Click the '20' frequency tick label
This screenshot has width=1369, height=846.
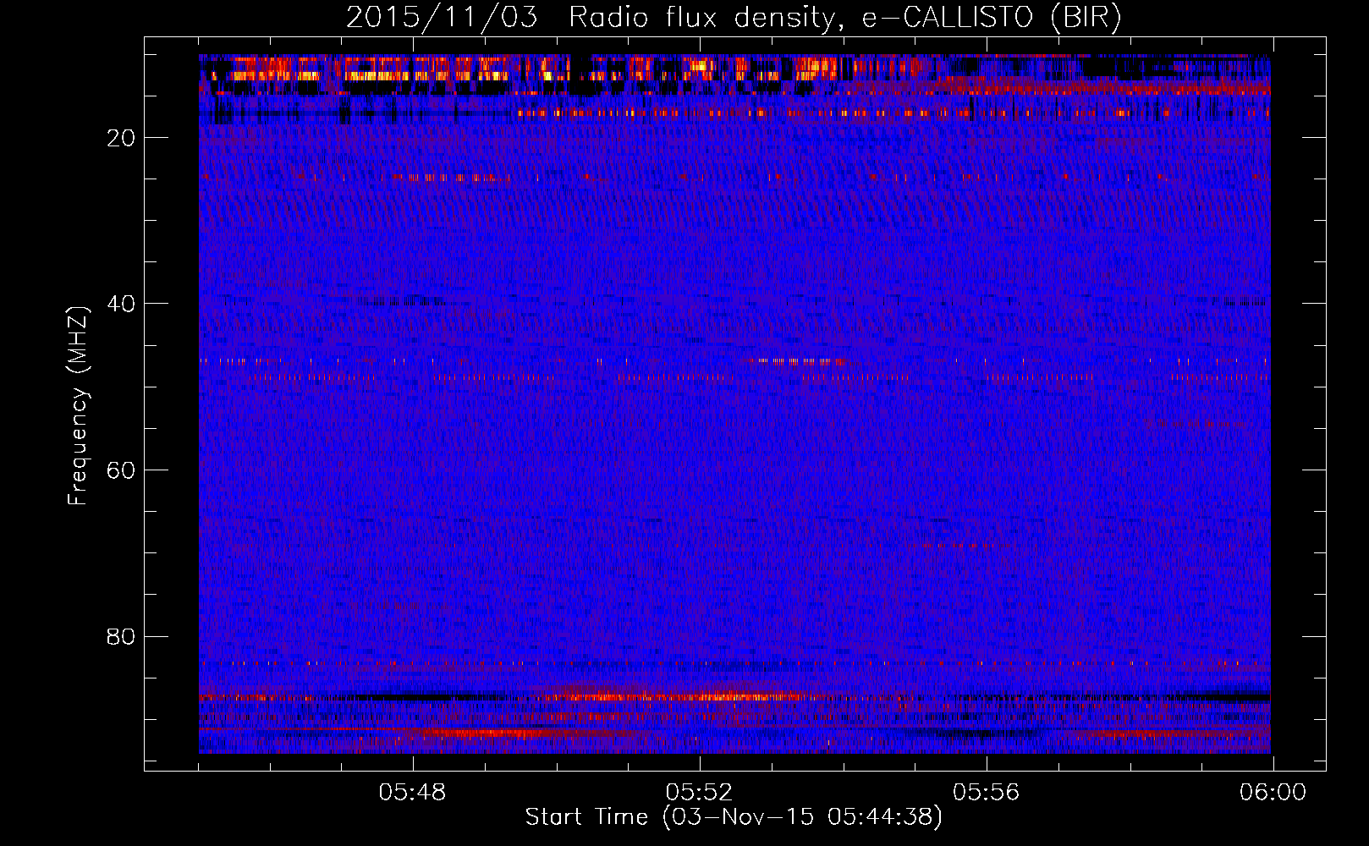(122, 138)
